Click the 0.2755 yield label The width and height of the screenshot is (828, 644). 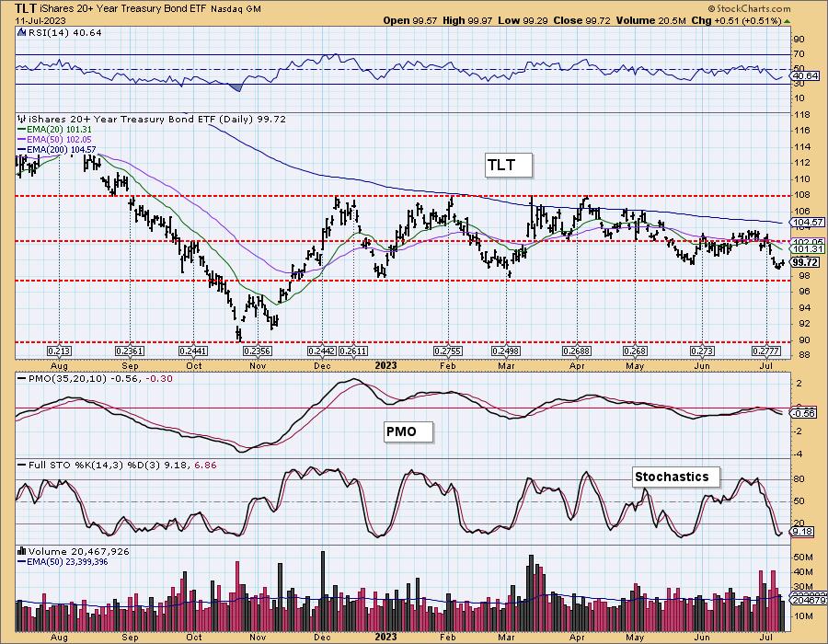(448, 351)
